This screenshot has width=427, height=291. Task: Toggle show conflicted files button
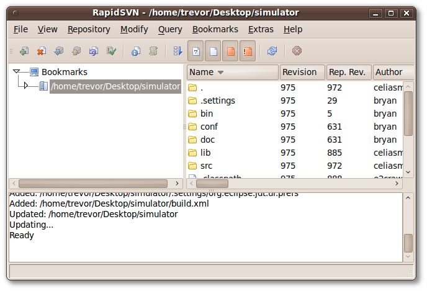(248, 51)
